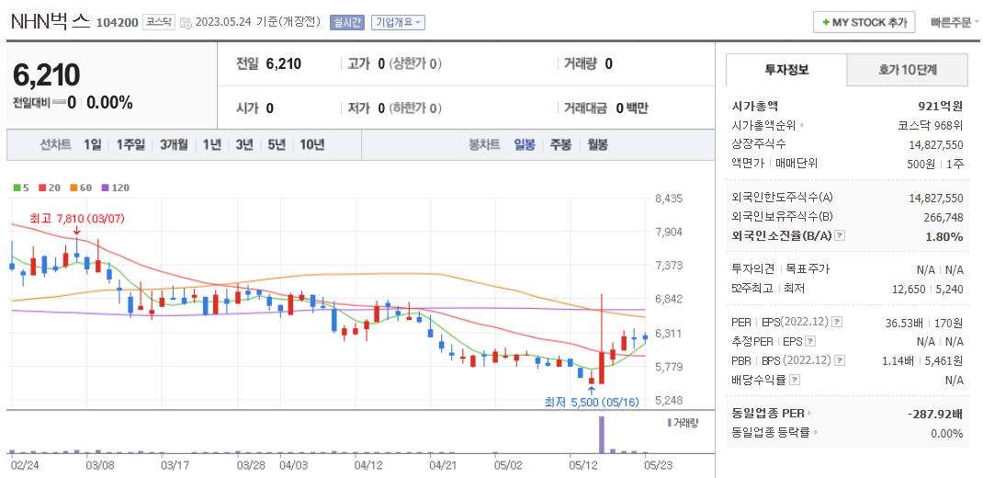Click the tall purple volume bar

[x=602, y=435]
